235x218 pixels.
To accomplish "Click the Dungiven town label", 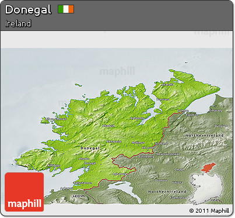I will (221, 126).
